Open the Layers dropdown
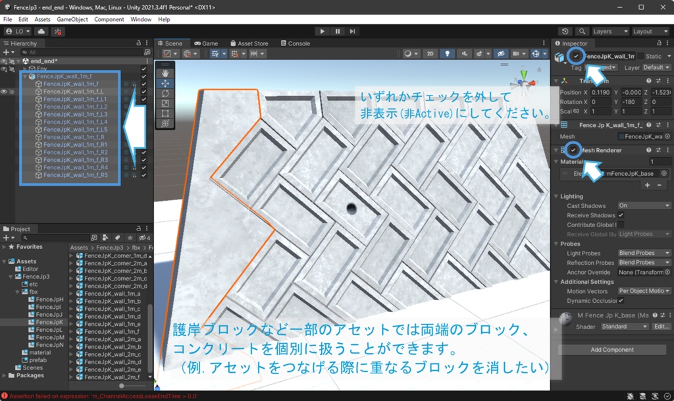Viewport: 674px width, 401px height. click(x=610, y=32)
